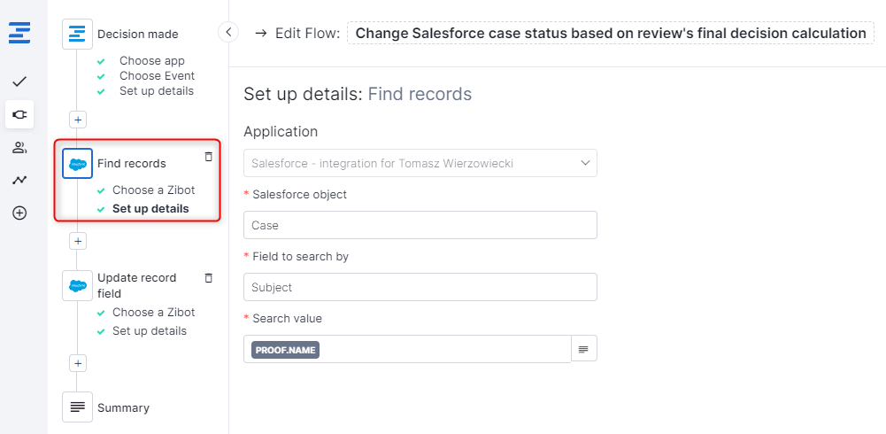886x434 pixels.
Task: Select the Update record field step title
Action: click(x=136, y=285)
